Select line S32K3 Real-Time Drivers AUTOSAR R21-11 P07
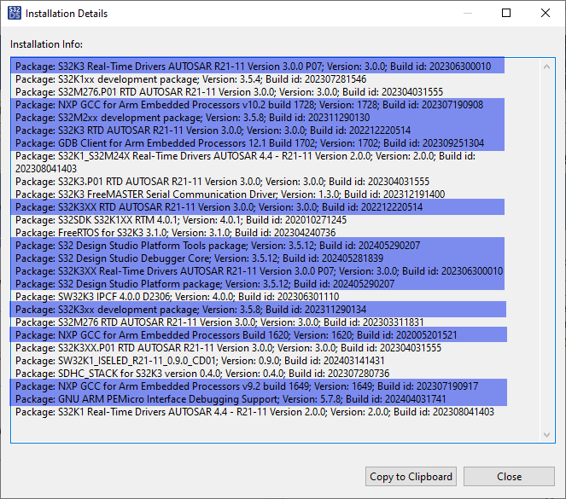566x499 pixels. tap(253, 67)
